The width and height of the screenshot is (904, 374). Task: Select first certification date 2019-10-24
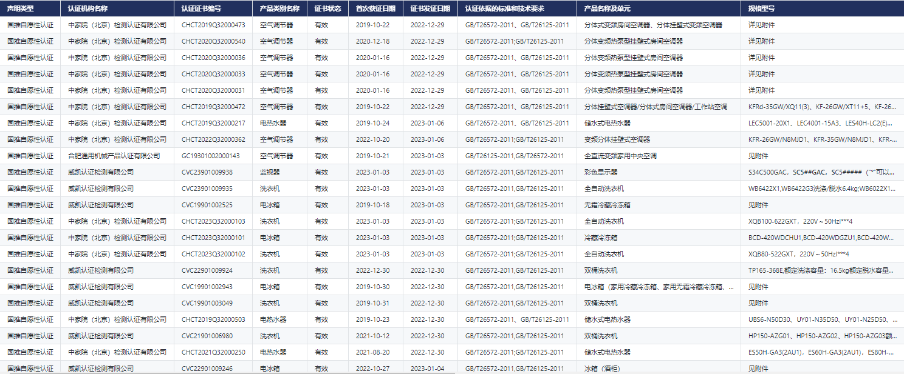point(372,123)
